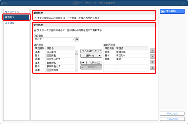Select 事業所名カナ row in 選択項目 list

[x=54, y=66]
